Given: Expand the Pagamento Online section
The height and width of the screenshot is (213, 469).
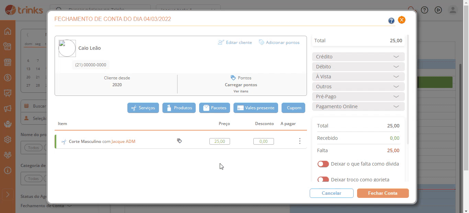Looking at the screenshot, I should point(358,106).
